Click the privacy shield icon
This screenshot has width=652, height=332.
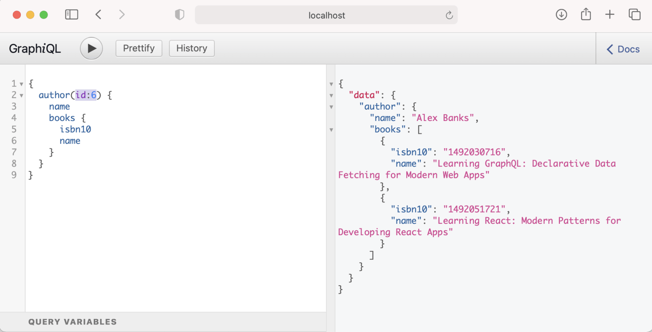tap(180, 15)
